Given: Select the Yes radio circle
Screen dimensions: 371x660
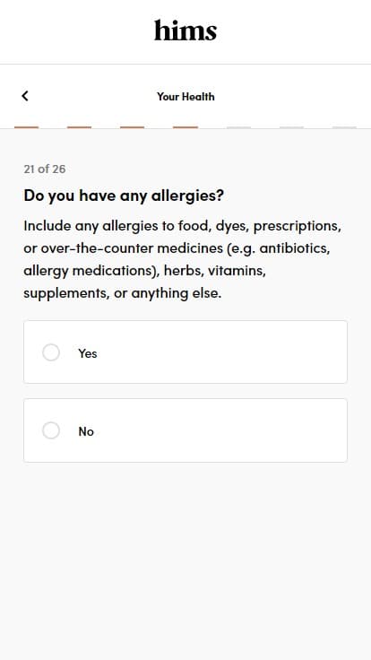Looking at the screenshot, I should 51,352.
